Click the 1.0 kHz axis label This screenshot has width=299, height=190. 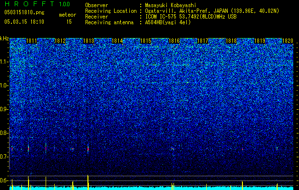click(4, 85)
